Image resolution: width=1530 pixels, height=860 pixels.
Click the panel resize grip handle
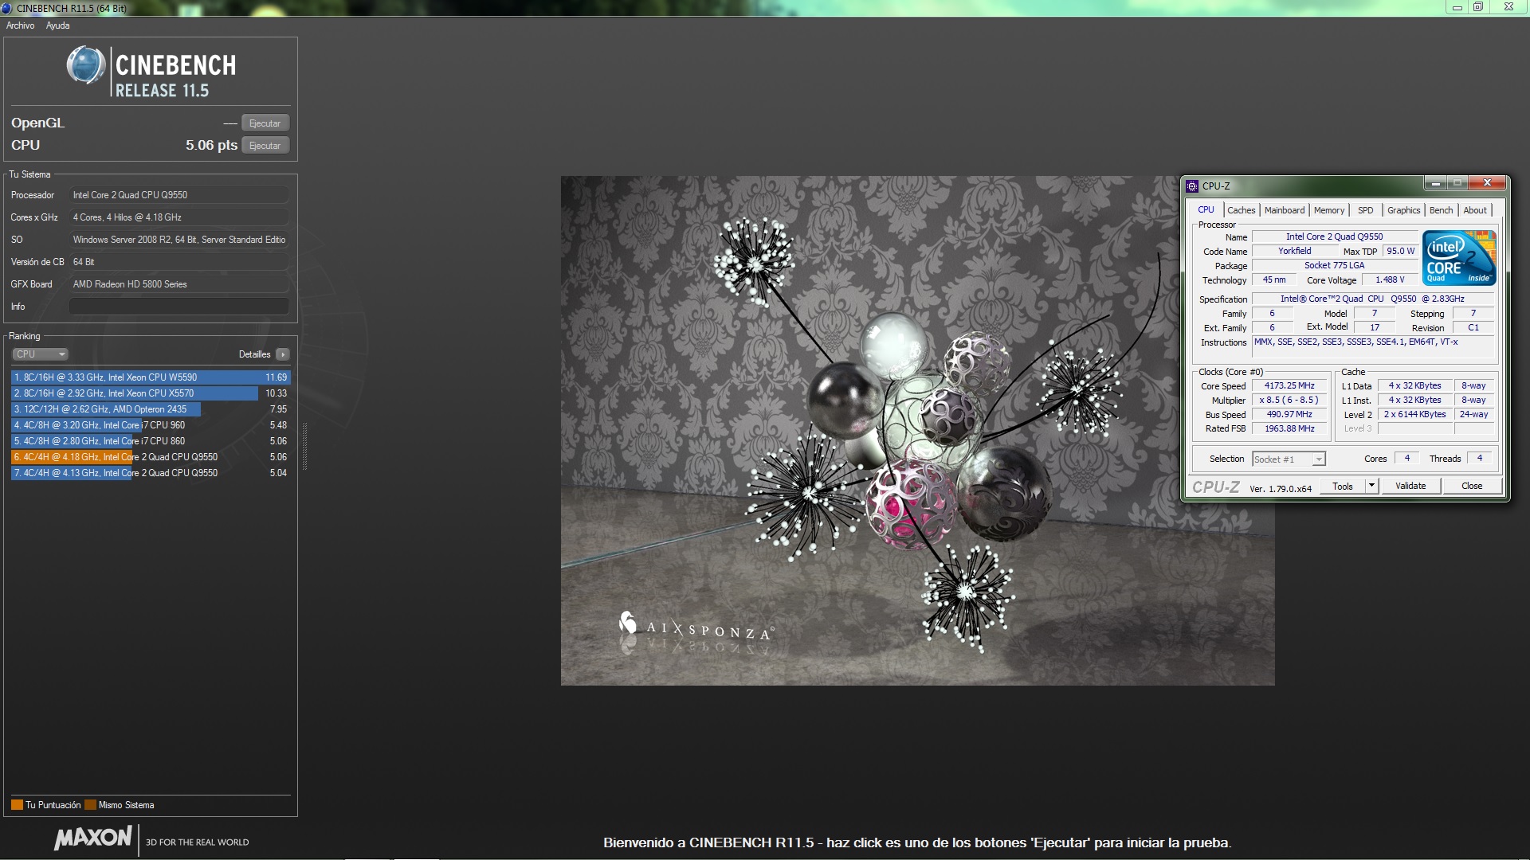pyautogui.click(x=304, y=446)
